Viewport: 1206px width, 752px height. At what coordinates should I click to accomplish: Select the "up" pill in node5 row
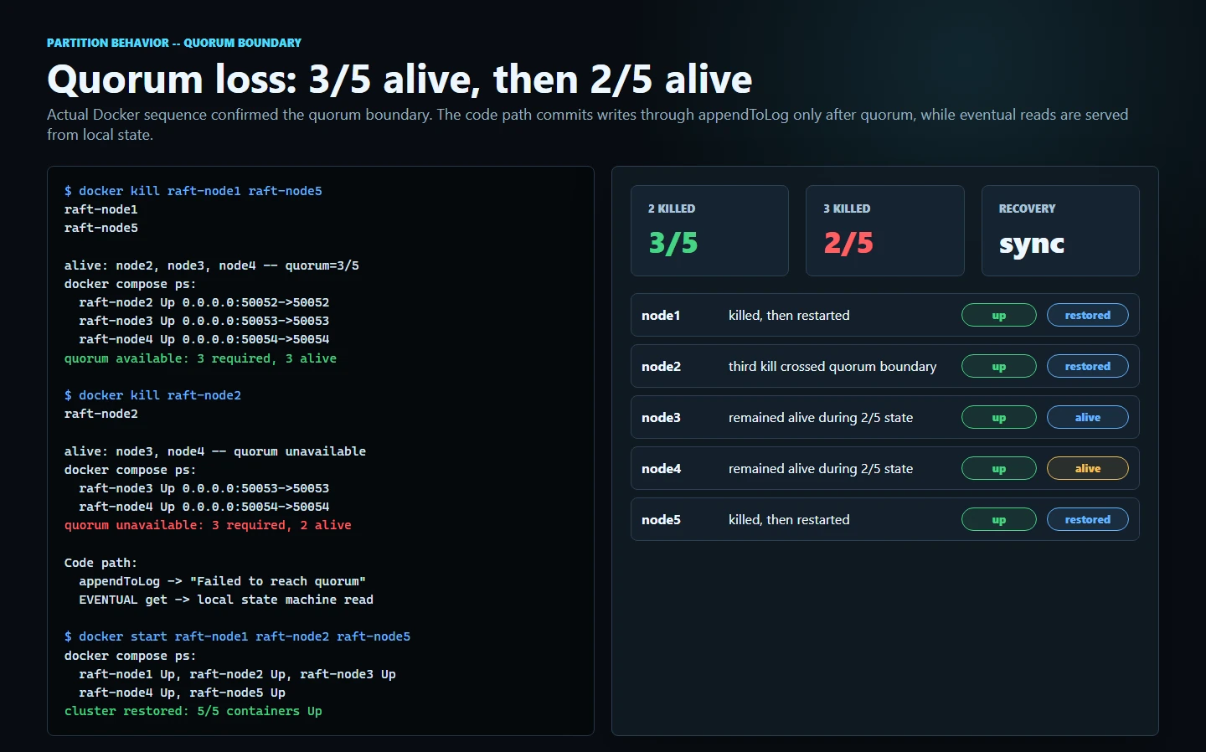[x=999, y=520]
